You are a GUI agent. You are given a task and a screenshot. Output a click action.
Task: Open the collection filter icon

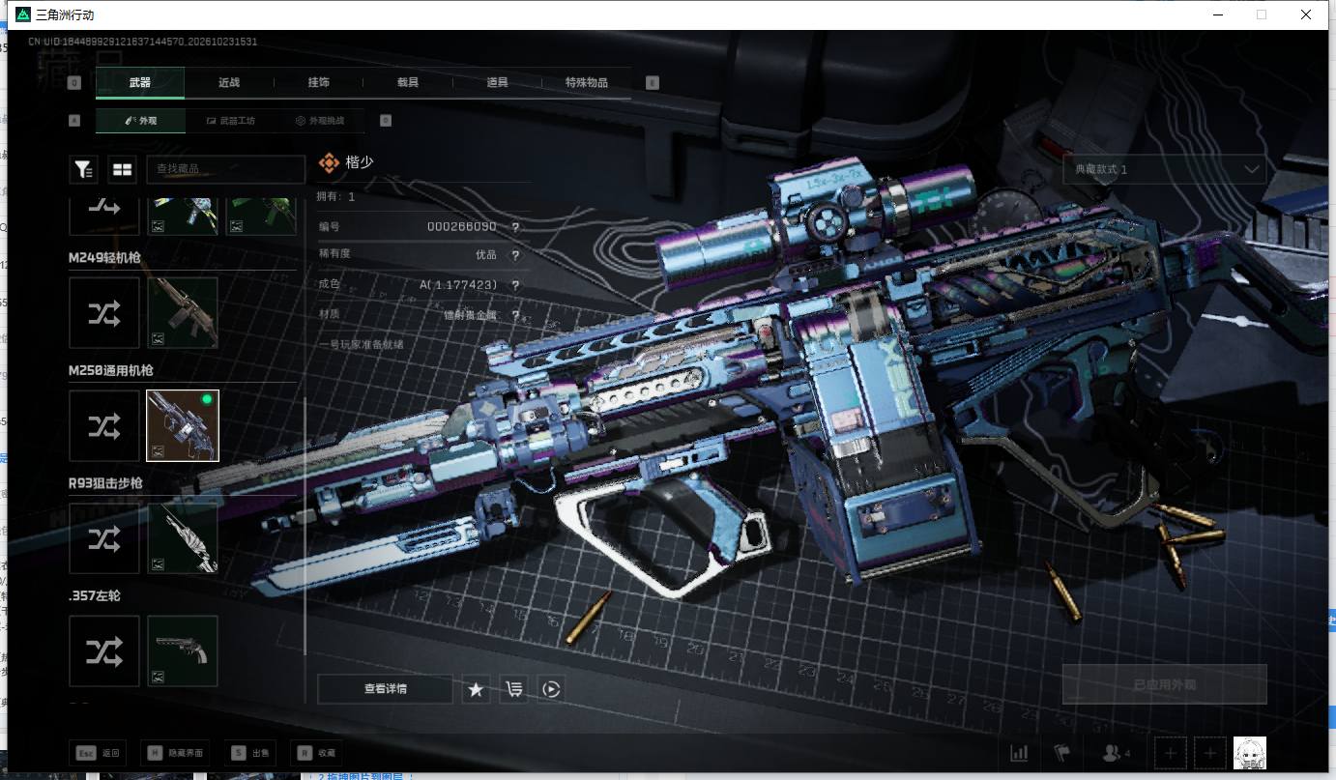(83, 169)
